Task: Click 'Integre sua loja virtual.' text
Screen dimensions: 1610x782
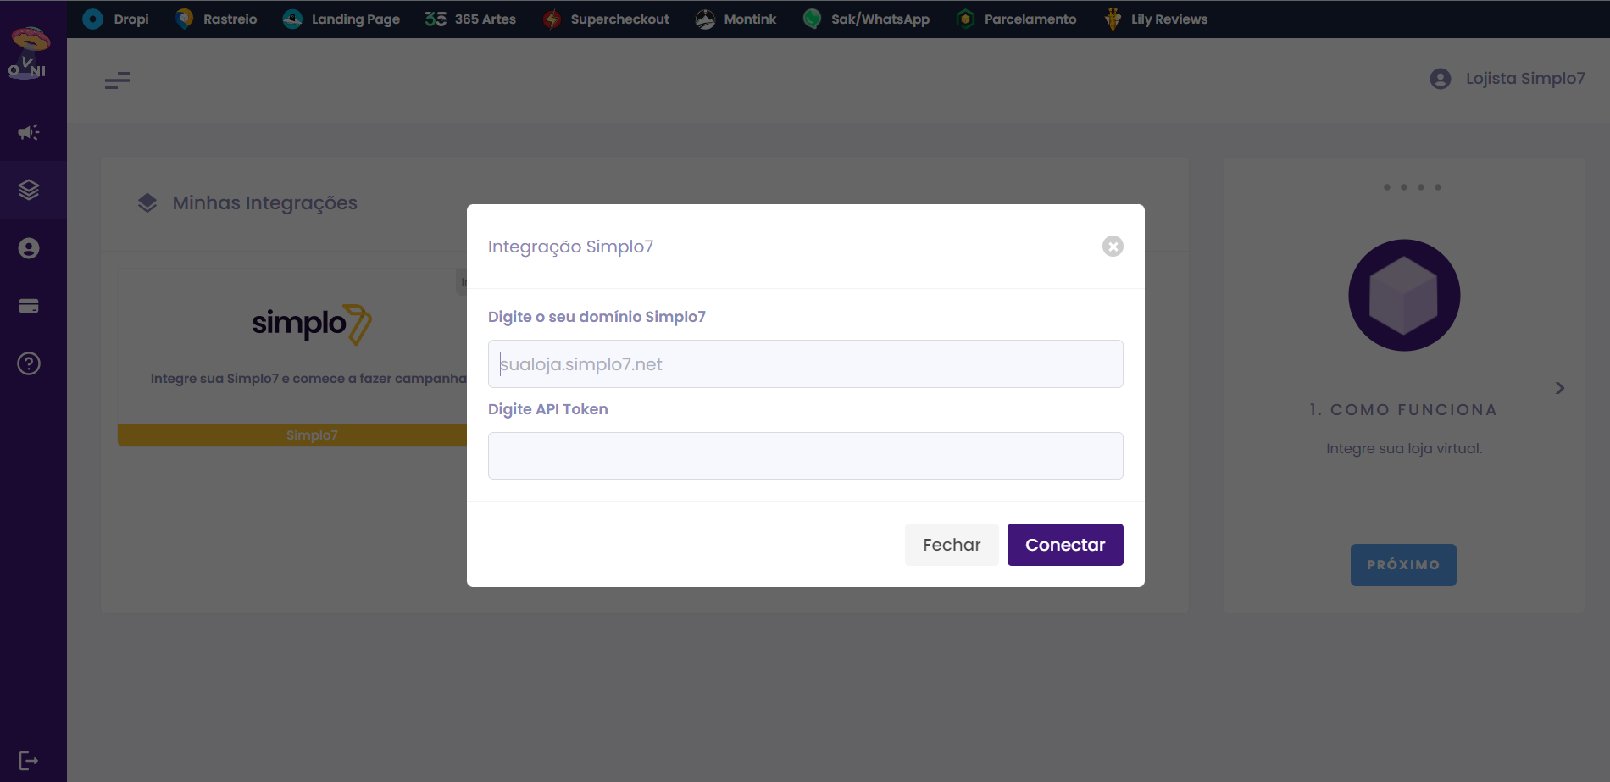Action: pos(1404,448)
